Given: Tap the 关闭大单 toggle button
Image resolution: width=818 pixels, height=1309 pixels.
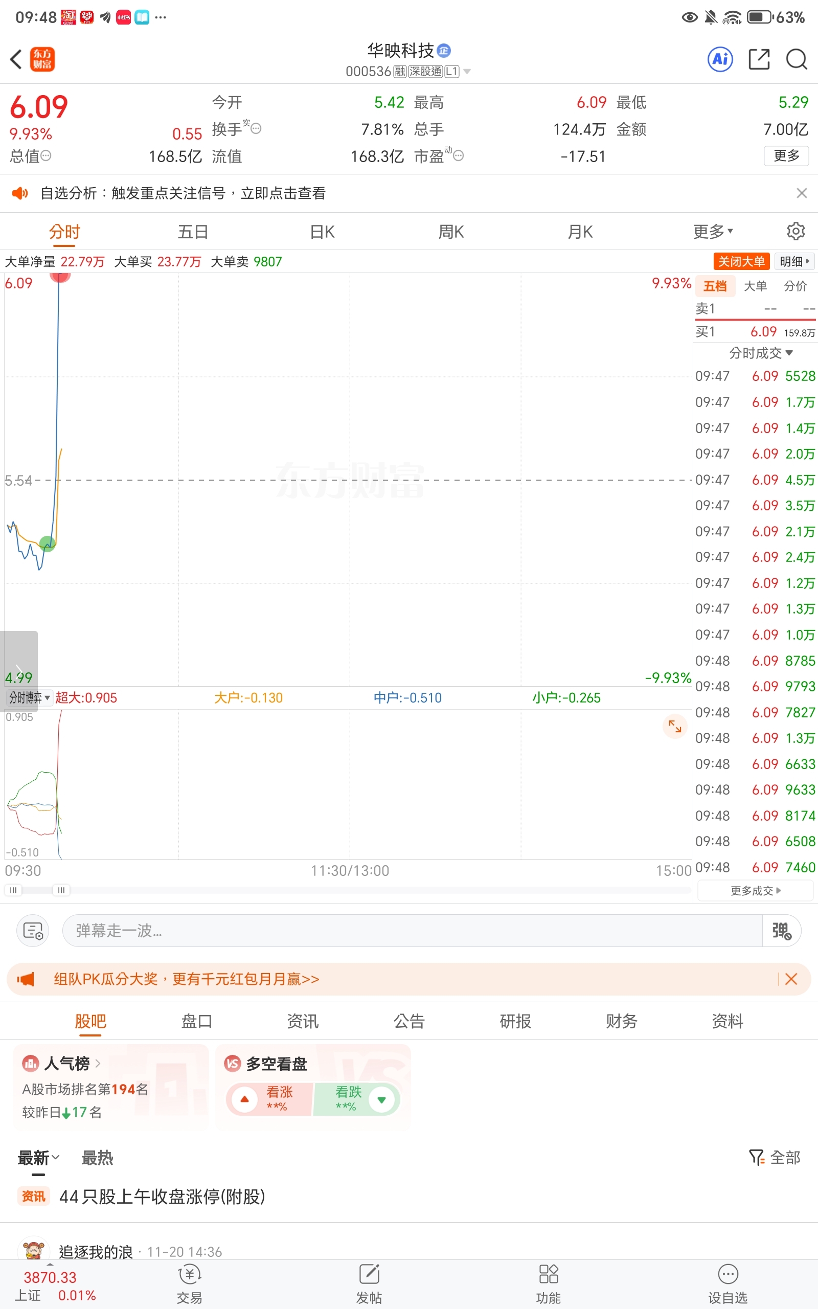Looking at the screenshot, I should (x=741, y=261).
